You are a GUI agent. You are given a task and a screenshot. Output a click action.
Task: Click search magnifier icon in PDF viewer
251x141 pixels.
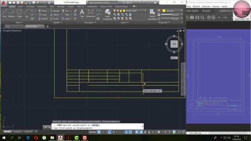point(202,17)
